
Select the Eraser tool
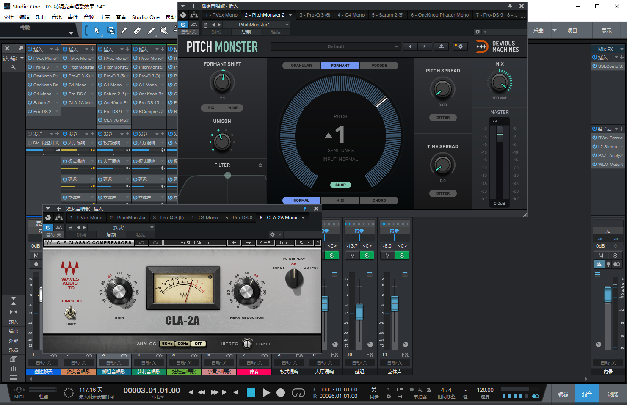(137, 30)
